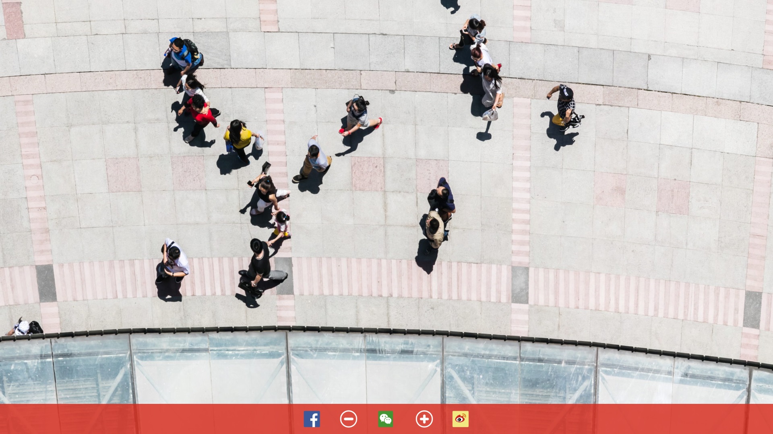The image size is (773, 434).
Task: Share the view on Facebook
Action: click(x=312, y=419)
